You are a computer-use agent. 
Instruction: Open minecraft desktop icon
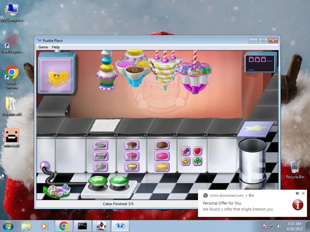(x=12, y=138)
